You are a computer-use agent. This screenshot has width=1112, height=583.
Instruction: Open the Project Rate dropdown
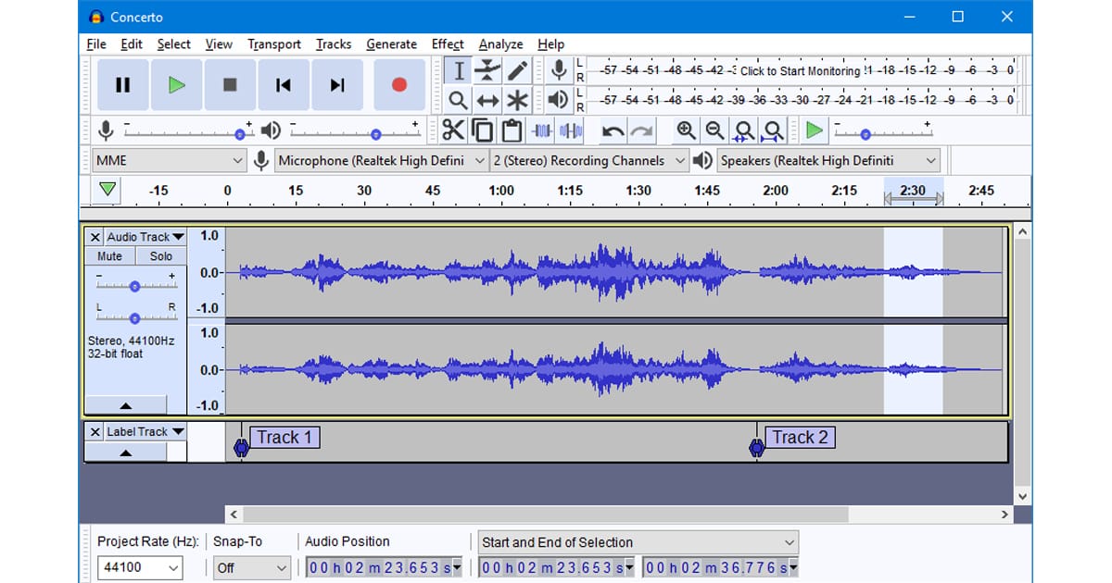139,567
